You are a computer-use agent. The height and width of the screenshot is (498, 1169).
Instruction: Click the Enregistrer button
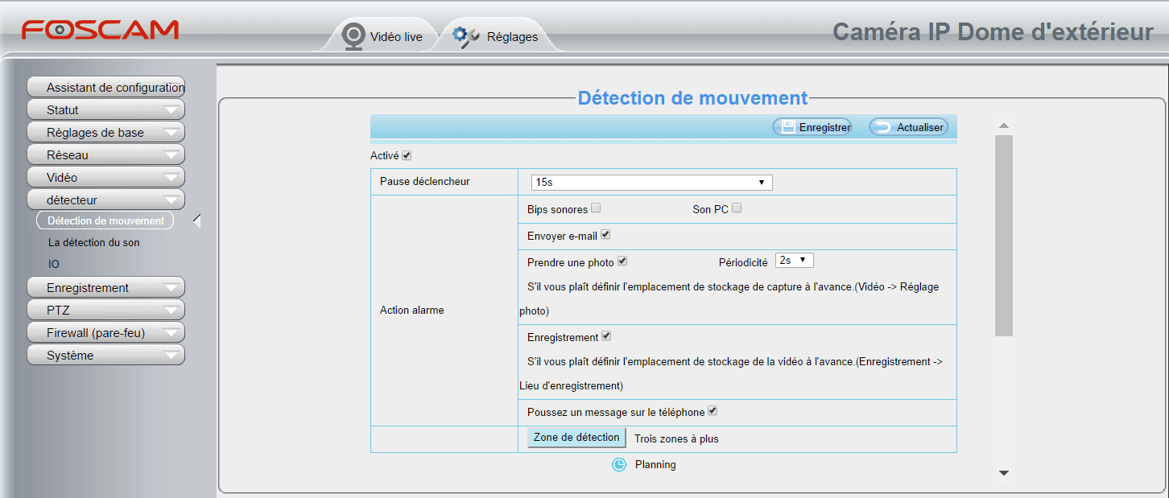[x=812, y=127]
